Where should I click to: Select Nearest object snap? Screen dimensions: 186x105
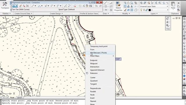[100, 101]
